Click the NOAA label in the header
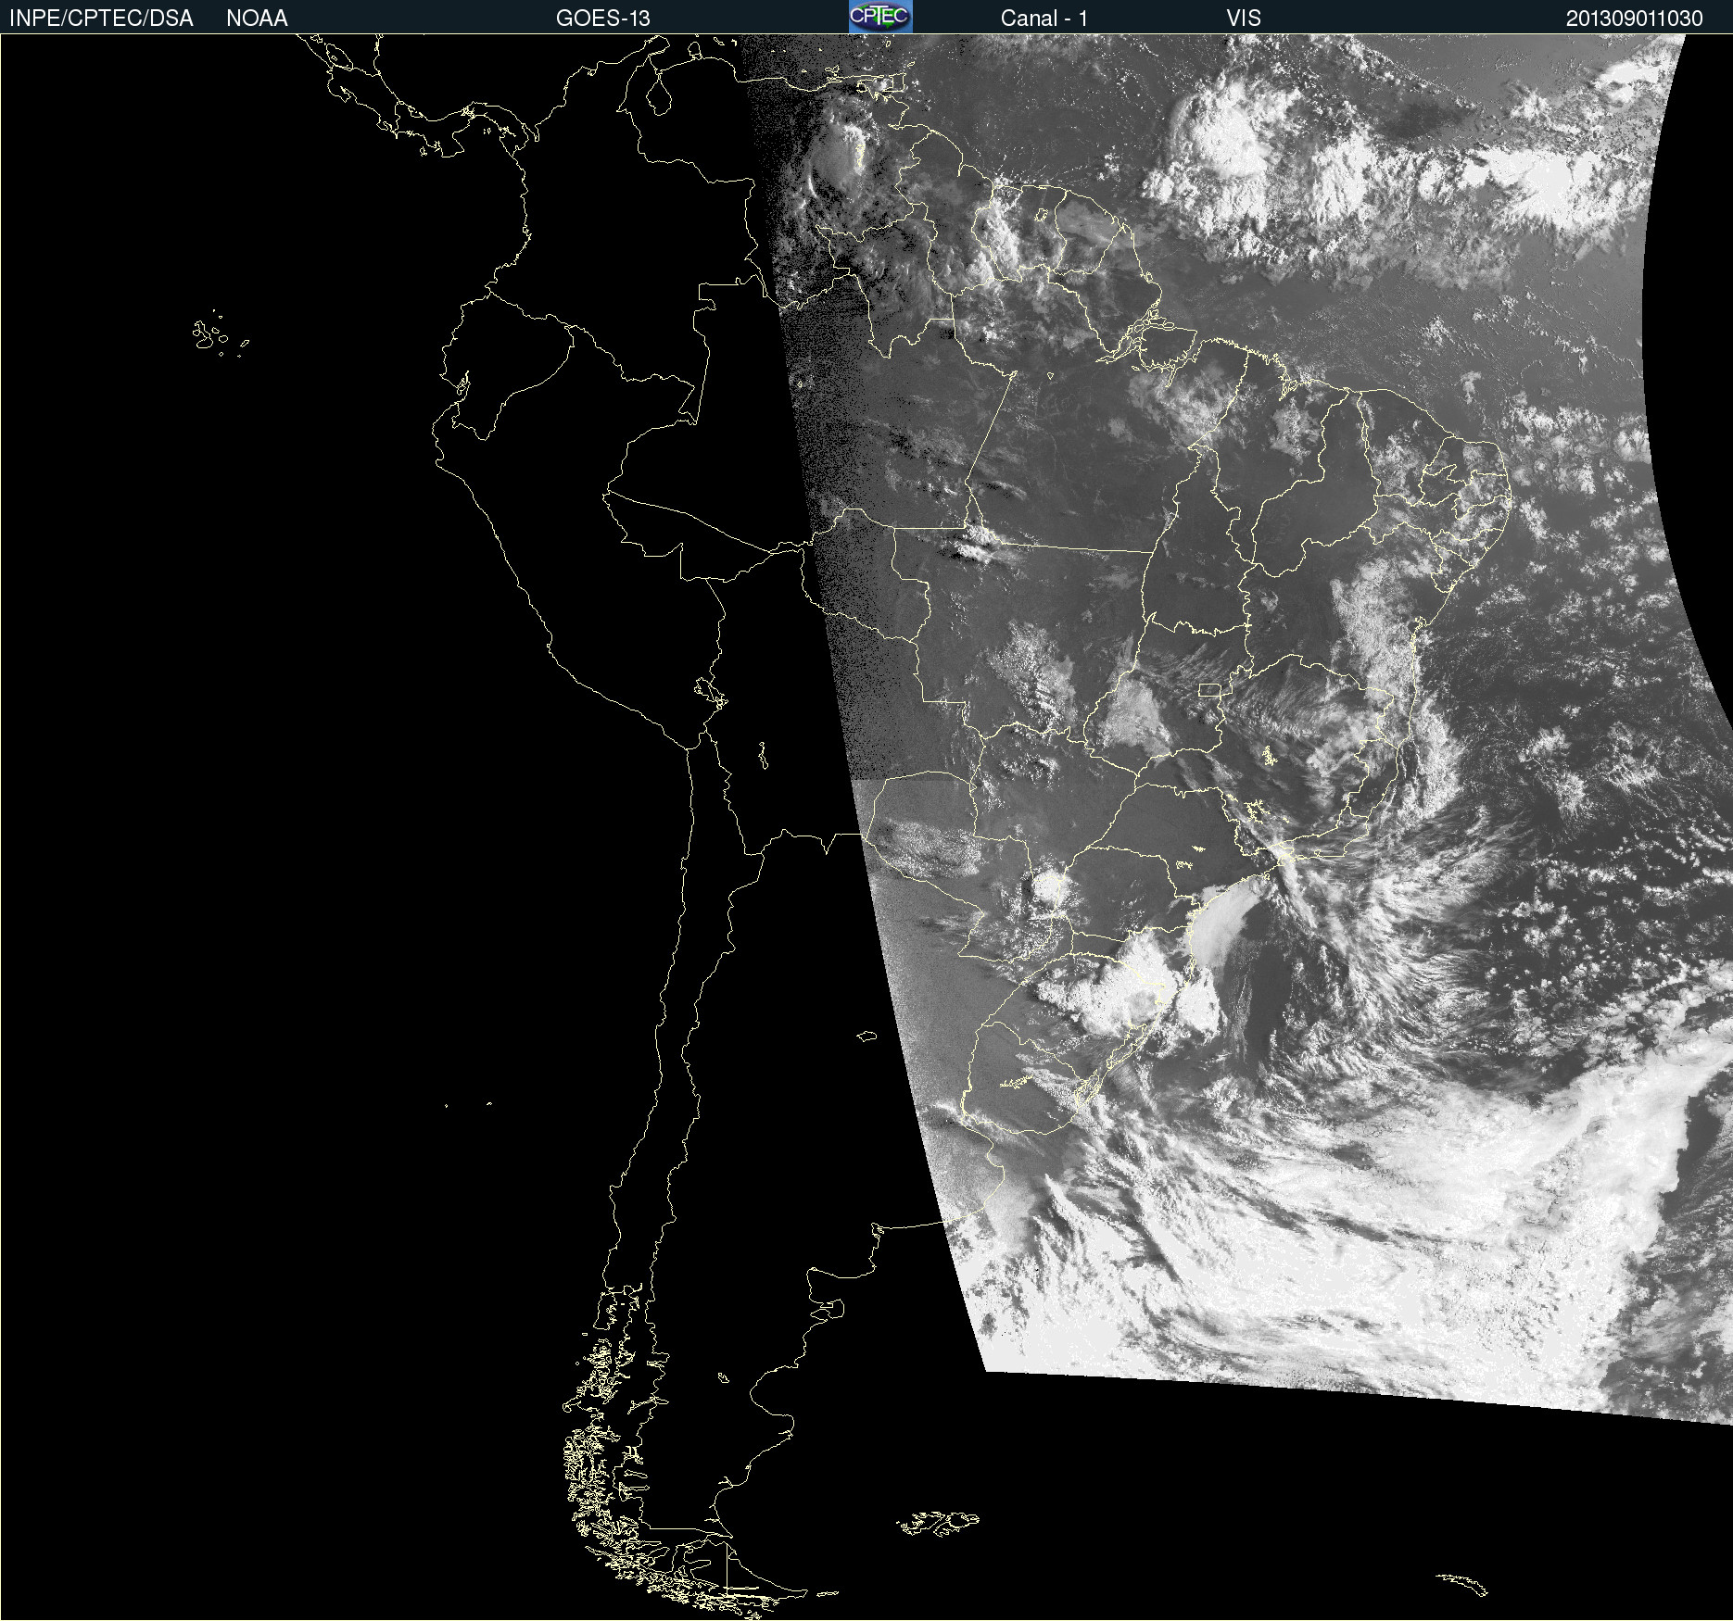1733x1621 pixels. pos(257,18)
